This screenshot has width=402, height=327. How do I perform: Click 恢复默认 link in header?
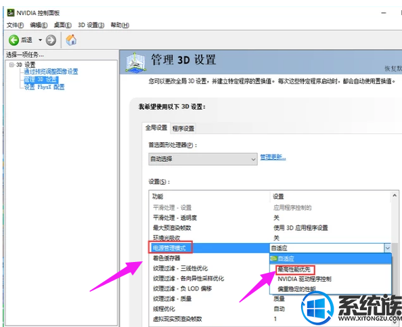[393, 68]
